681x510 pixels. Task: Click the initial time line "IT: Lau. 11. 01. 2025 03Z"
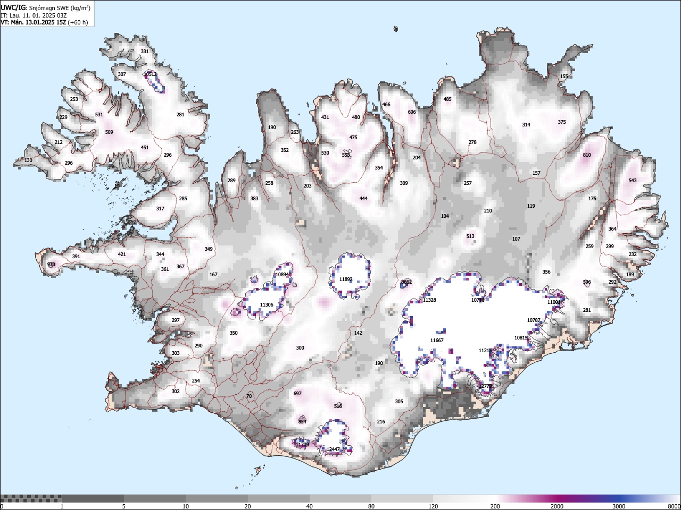click(33, 15)
